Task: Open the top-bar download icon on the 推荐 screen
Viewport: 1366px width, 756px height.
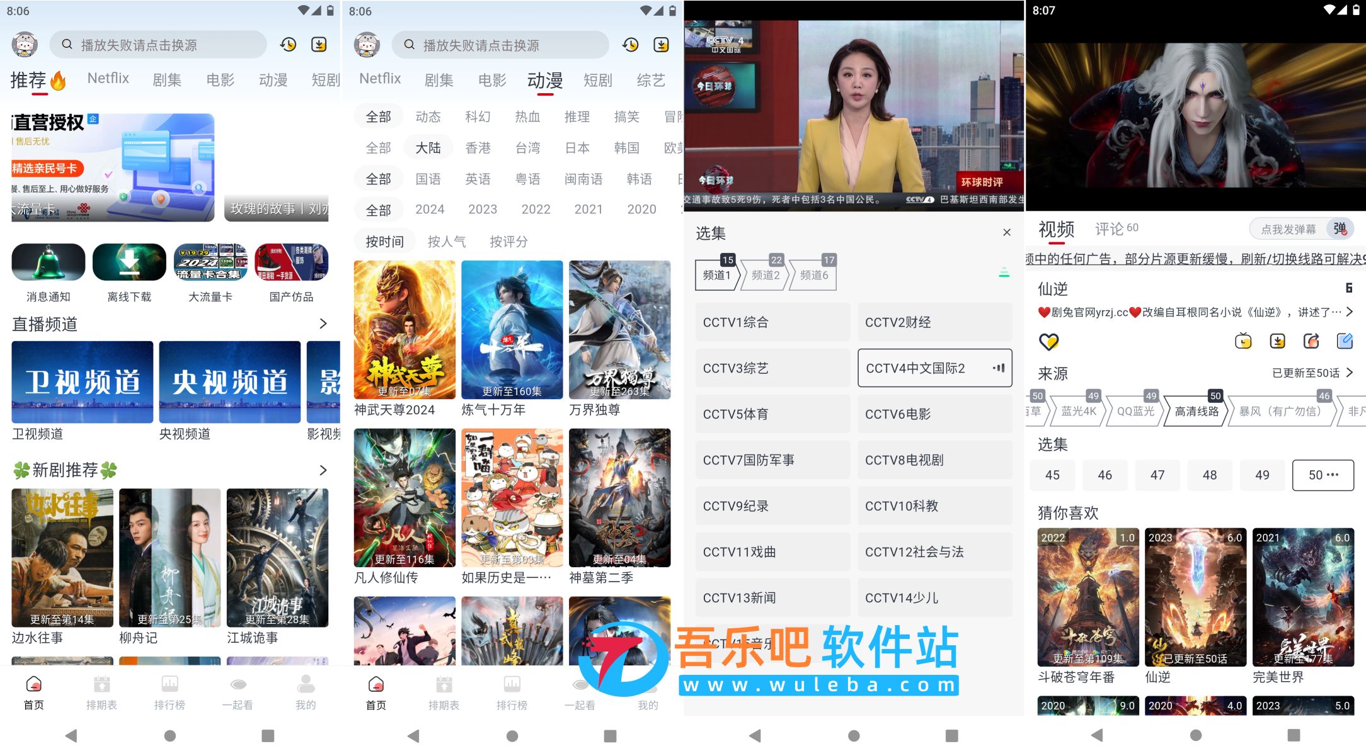Action: click(x=319, y=45)
